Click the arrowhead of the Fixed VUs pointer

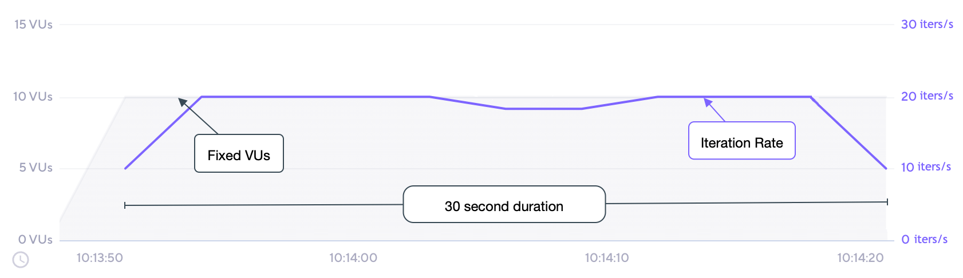point(181,101)
